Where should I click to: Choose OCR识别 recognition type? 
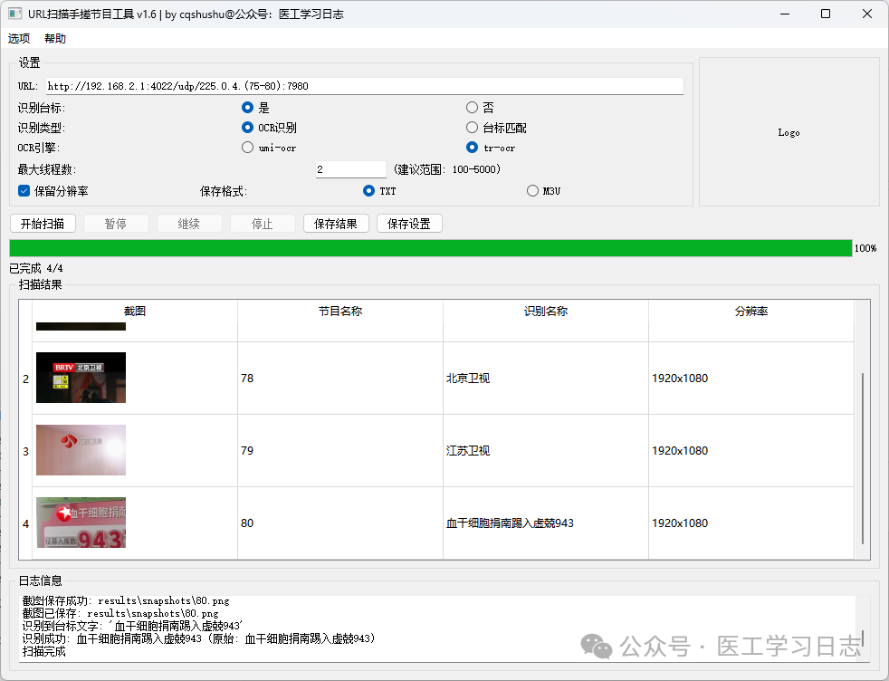247,128
